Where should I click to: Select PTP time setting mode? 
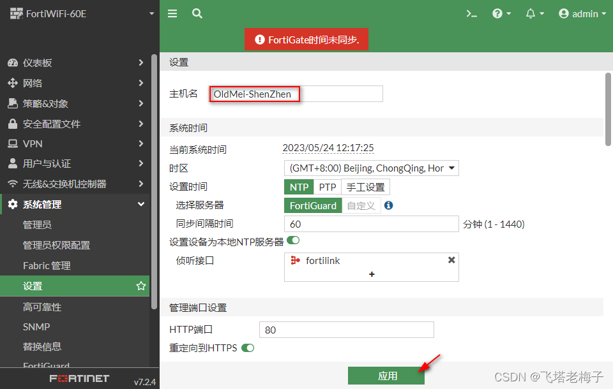pyautogui.click(x=328, y=187)
